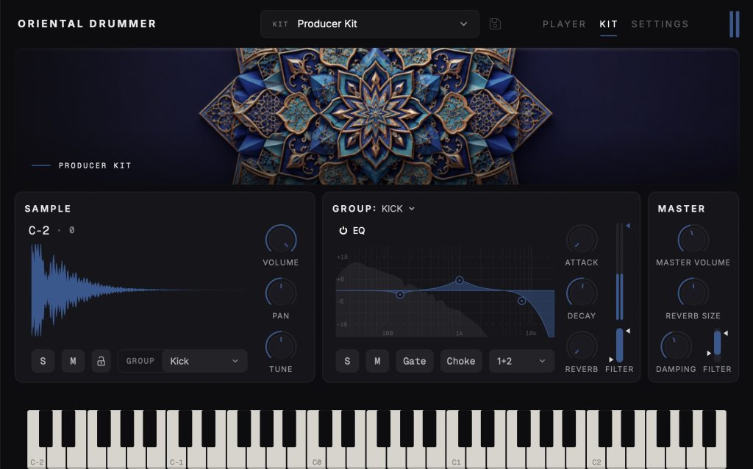Toggle the EQ power icon
This screenshot has width=753, height=469.
tap(343, 231)
